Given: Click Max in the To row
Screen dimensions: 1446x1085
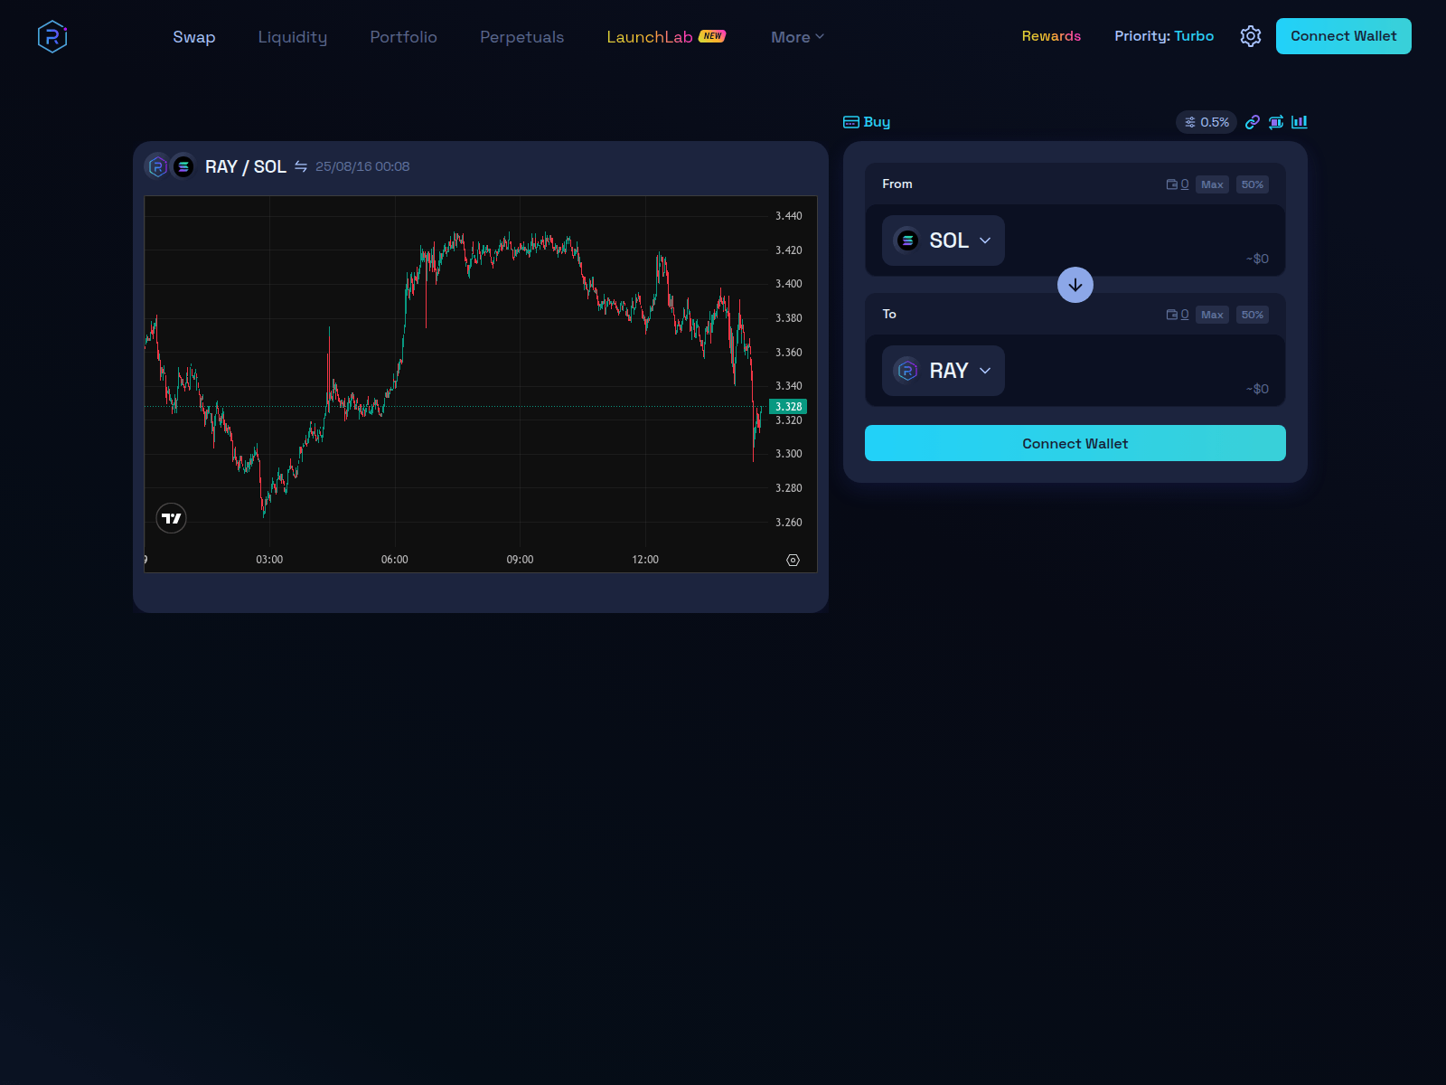Looking at the screenshot, I should click(1212, 315).
